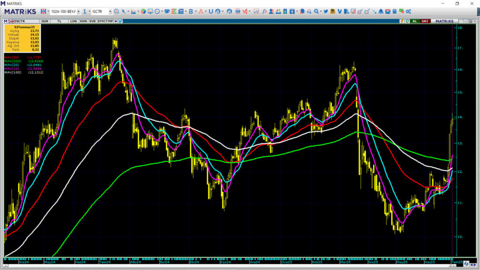
Task: Click the traffic light toolbar icon
Action: [285, 11]
